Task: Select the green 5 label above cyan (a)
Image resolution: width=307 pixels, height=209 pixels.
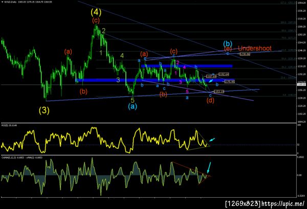Action: 133,100
